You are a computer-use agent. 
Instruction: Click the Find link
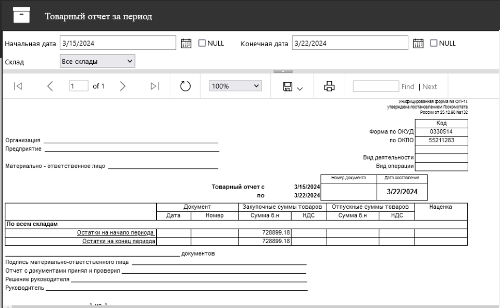click(407, 87)
